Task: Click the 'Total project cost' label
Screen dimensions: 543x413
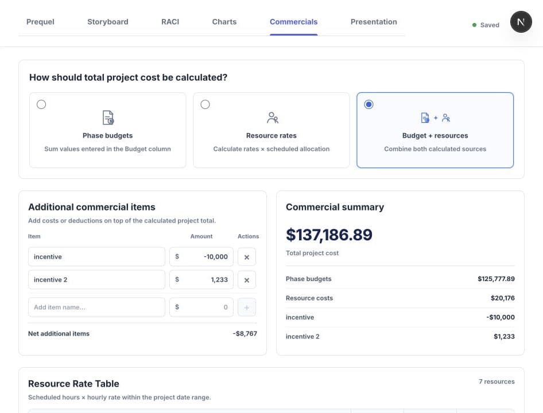Action: (x=312, y=253)
